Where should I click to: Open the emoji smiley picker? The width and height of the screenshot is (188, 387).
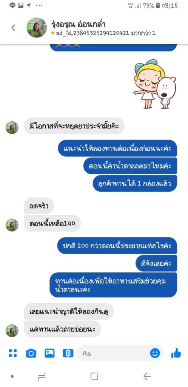pyautogui.click(x=155, y=353)
